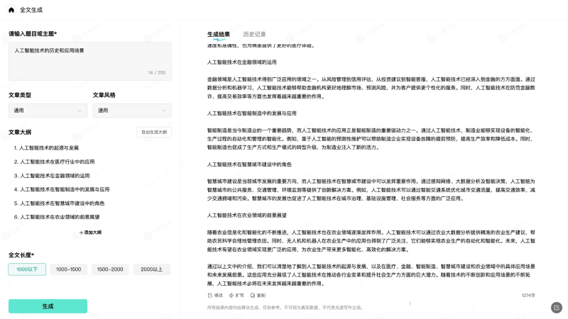Click the 自动生成大纲 button
568x319 pixels.
(x=153, y=132)
